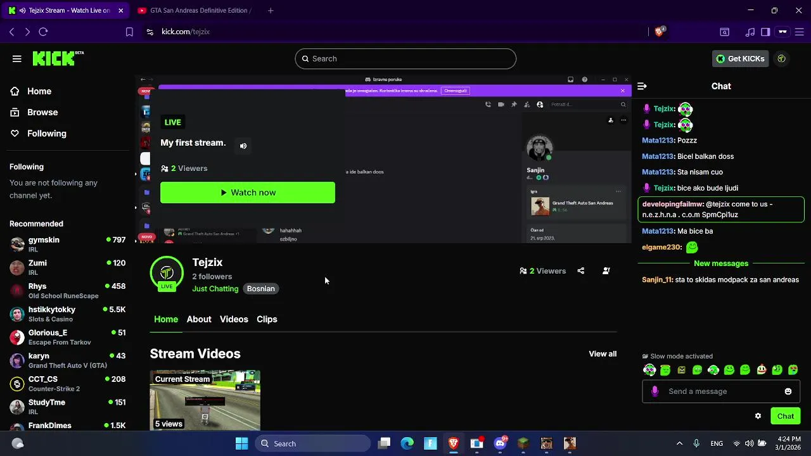The height and width of the screenshot is (456, 811).
Task: Collapse the chat panel icon
Action: click(x=642, y=86)
